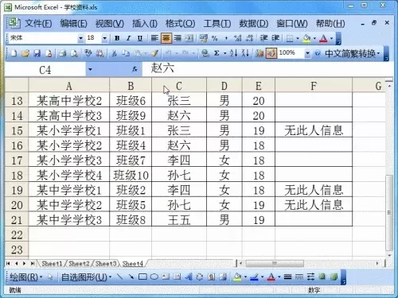Image resolution: width=398 pixels, height=298 pixels.
Task: Open print preview
Action: [74, 53]
